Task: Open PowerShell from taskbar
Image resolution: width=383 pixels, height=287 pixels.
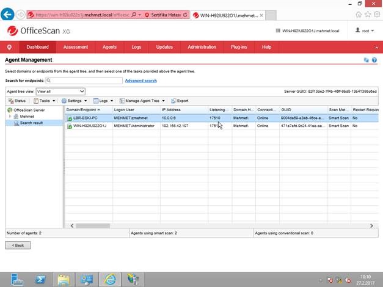Action: (x=40, y=280)
